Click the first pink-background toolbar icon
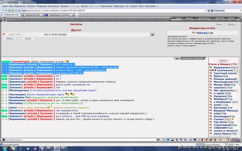Screen dimensions: 242x151 [x=202, y=140]
